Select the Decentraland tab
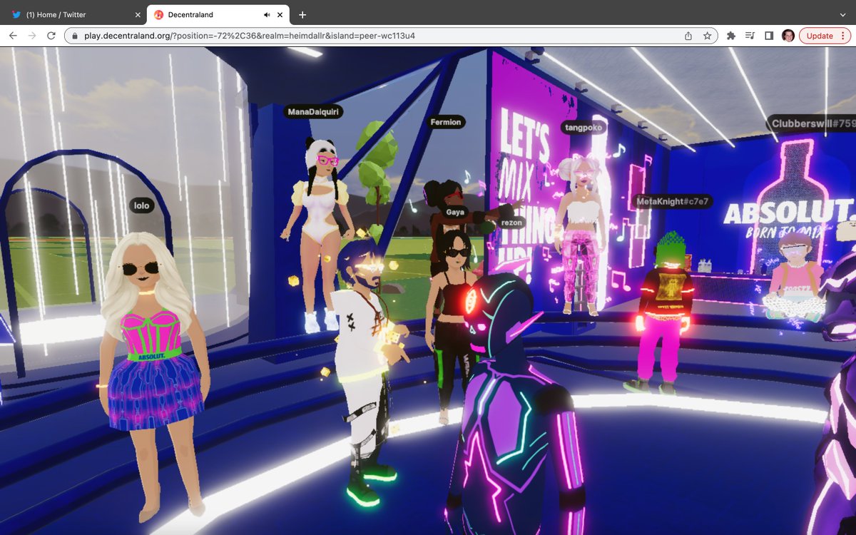This screenshot has height=535, width=856. (x=218, y=14)
